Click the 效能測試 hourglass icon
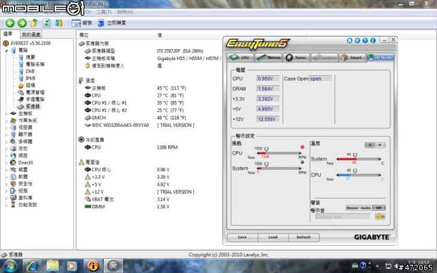 [x=13, y=205]
